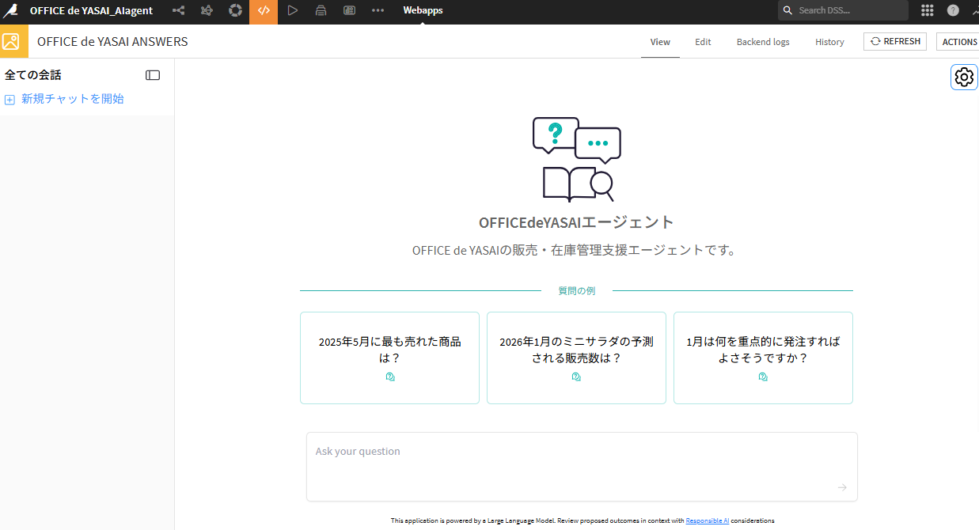Open the stacked-layers deployer icon
This screenshot has height=530, width=979.
pyautogui.click(x=321, y=10)
